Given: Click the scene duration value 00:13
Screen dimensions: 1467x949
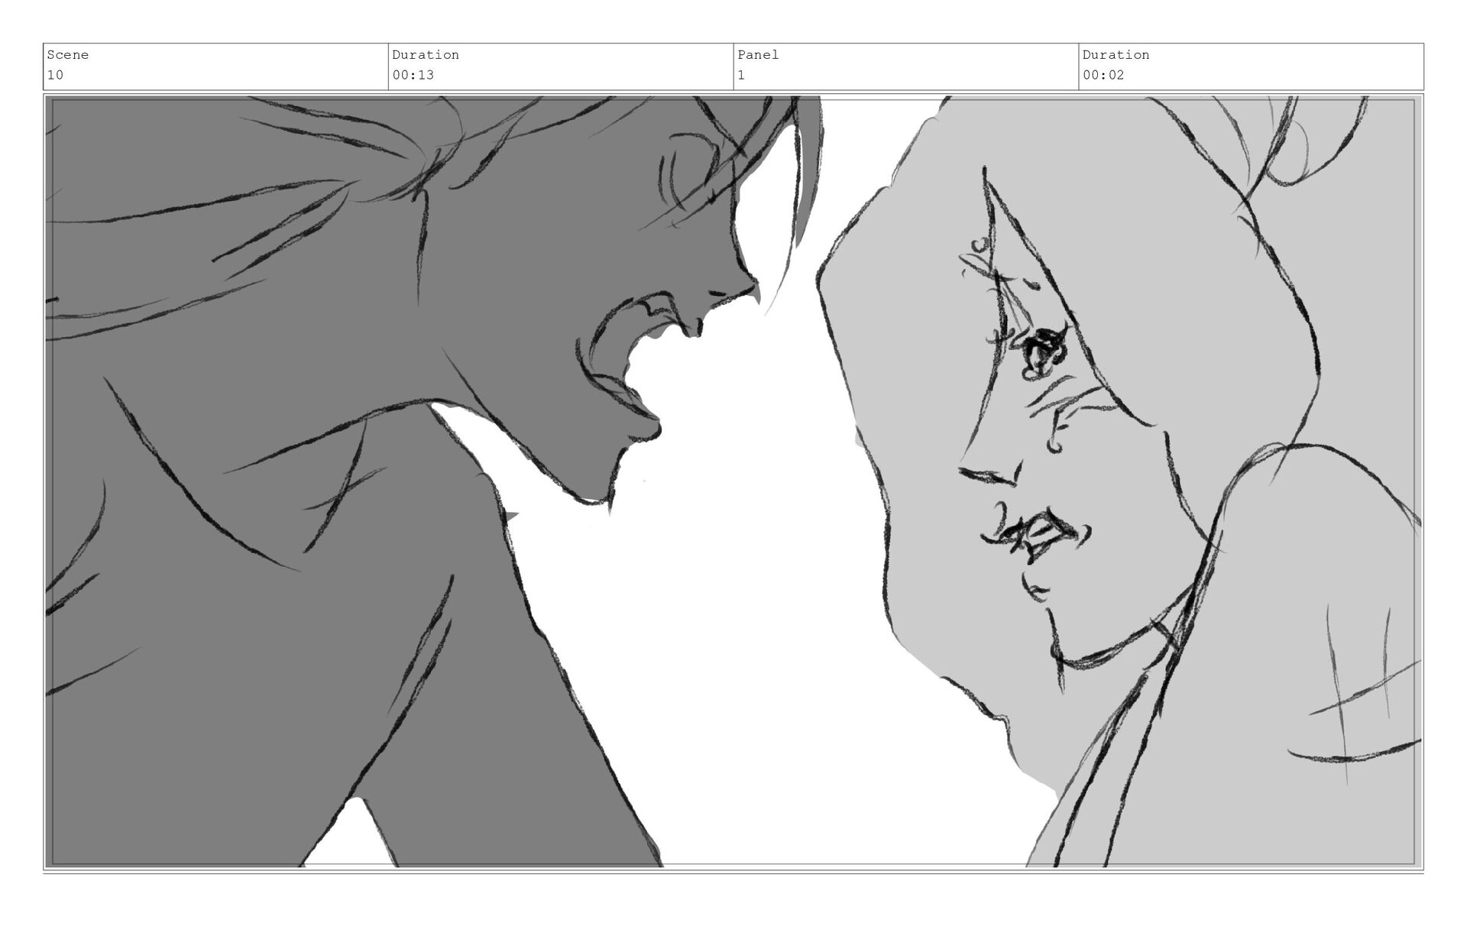Looking at the screenshot, I should pyautogui.click(x=413, y=75).
